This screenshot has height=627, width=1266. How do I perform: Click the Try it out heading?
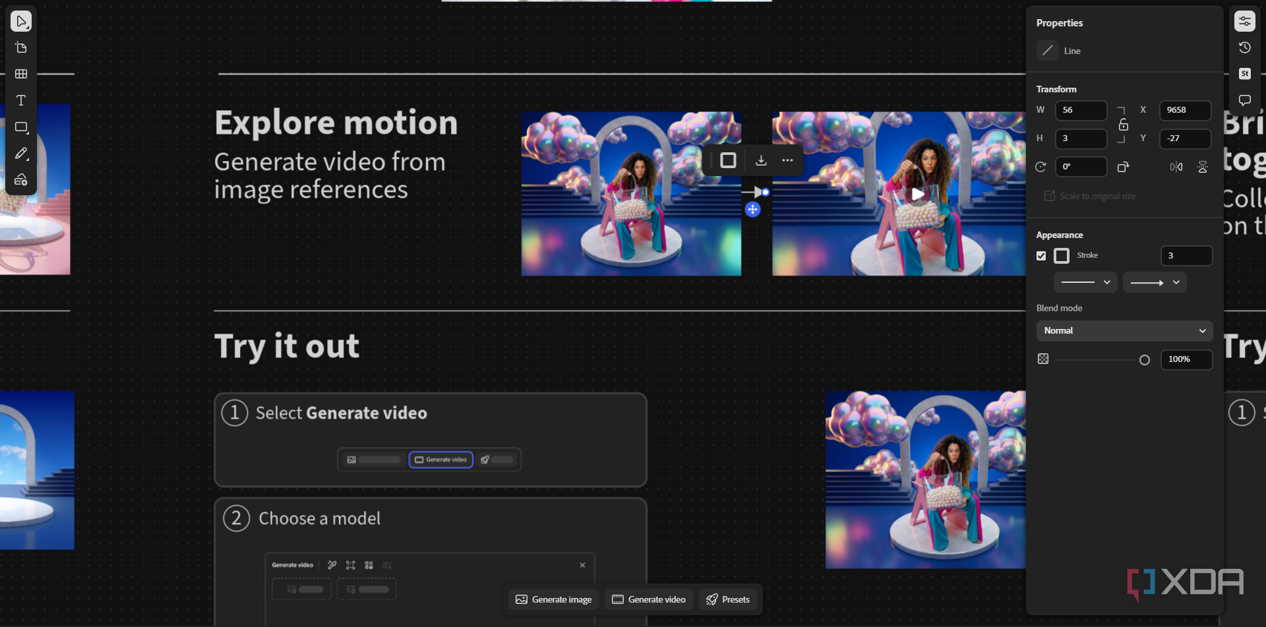[x=287, y=346]
